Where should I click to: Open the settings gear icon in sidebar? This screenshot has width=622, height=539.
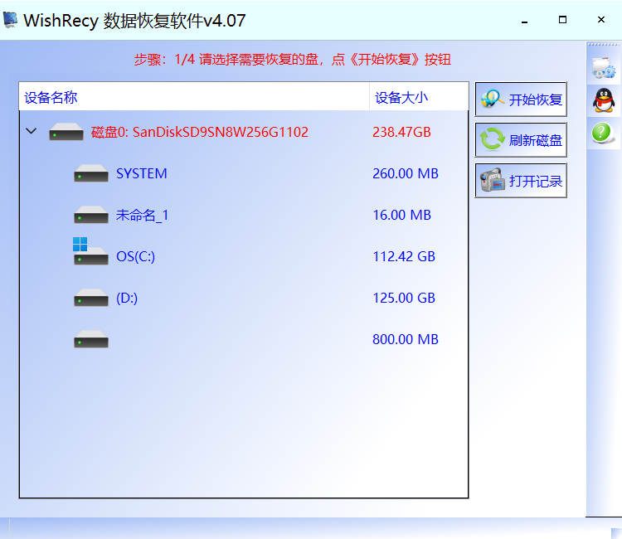coord(604,68)
